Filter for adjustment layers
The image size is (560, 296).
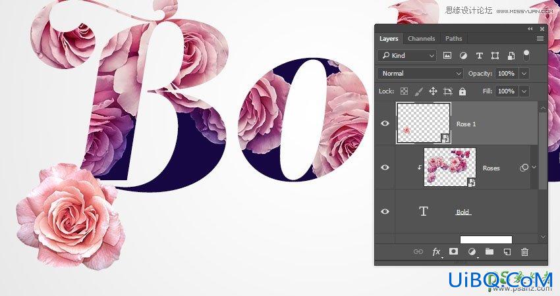[x=463, y=55]
